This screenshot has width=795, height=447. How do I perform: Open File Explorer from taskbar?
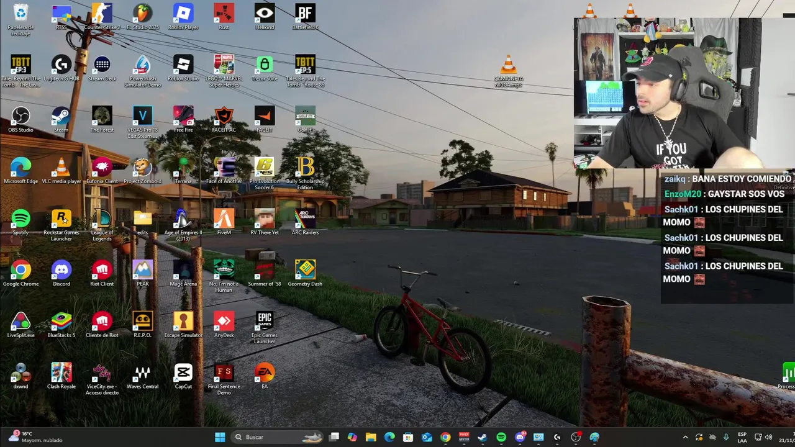[x=371, y=437]
